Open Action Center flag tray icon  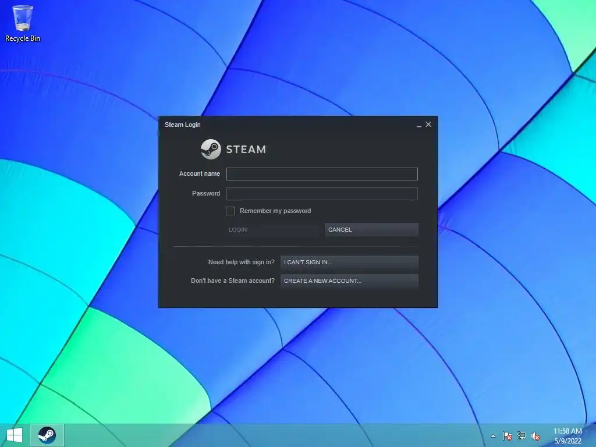(x=507, y=436)
